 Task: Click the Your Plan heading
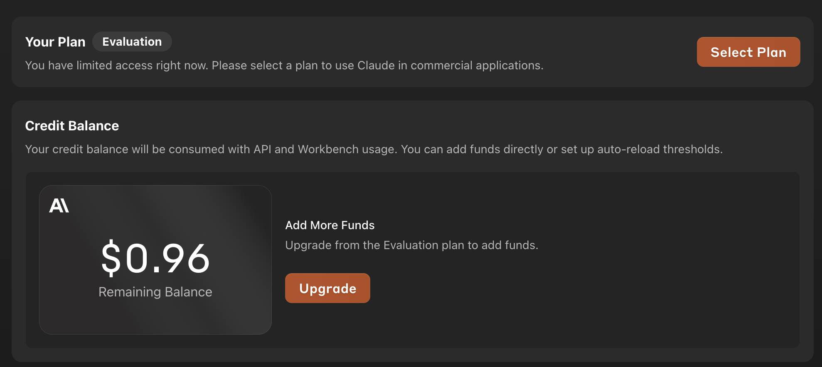tap(55, 42)
